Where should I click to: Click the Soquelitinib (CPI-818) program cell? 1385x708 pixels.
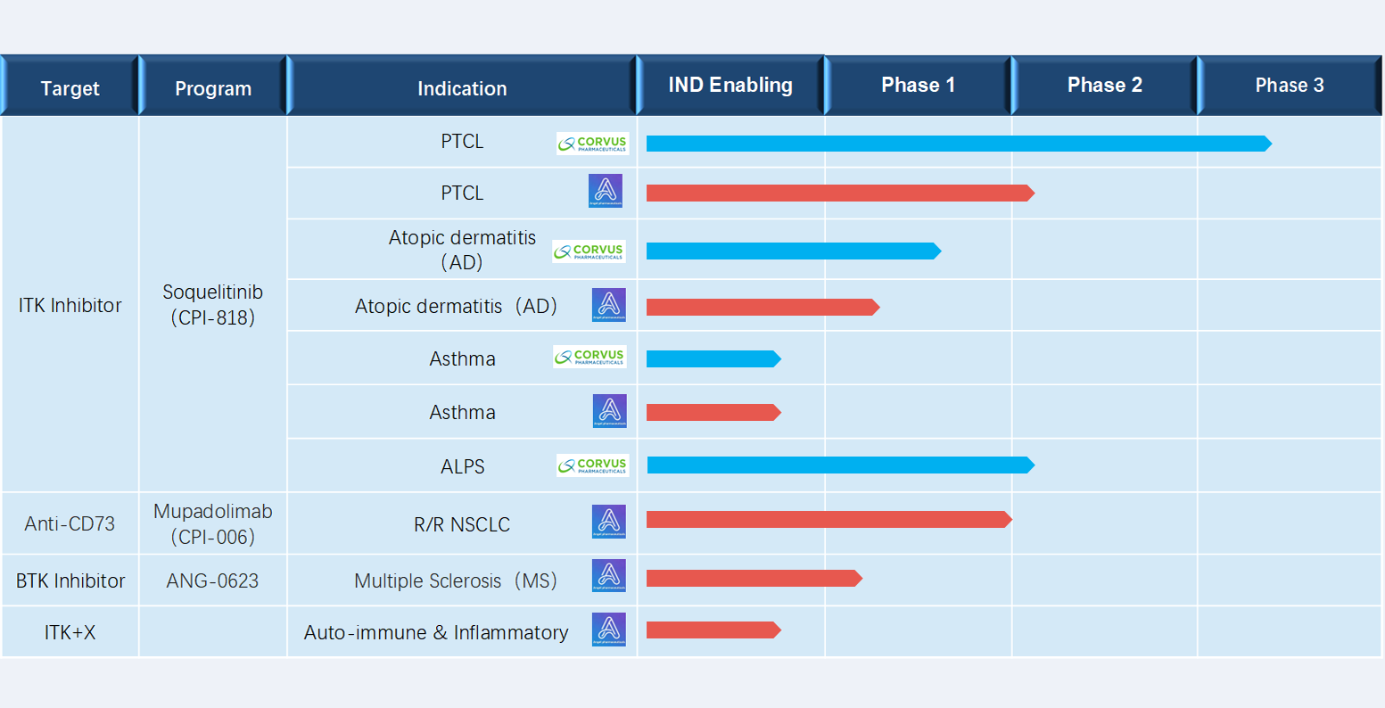pos(213,305)
